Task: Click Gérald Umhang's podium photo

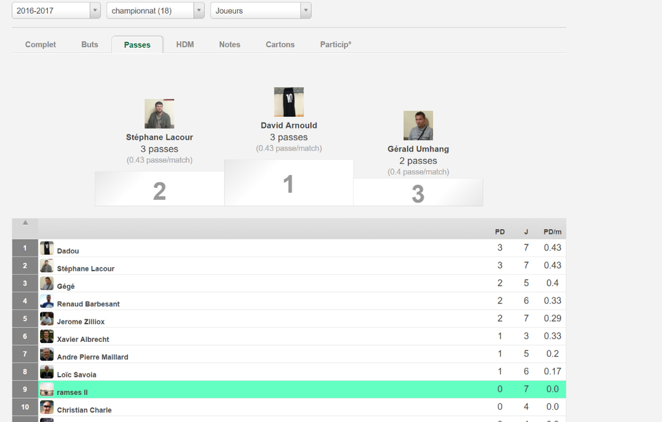Action: coord(418,125)
